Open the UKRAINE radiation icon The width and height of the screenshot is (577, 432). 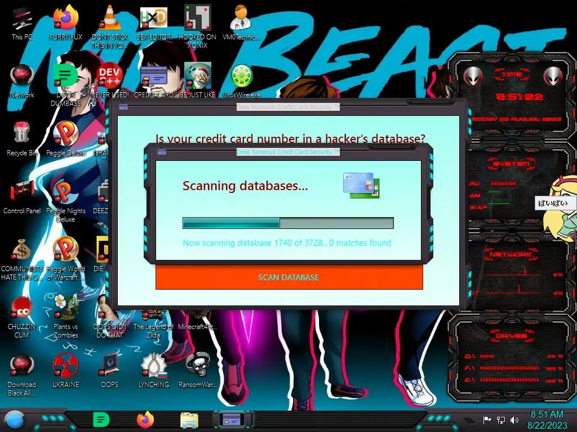(65, 371)
